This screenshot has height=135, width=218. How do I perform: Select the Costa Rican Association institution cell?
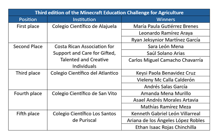pyautogui.click(x=84, y=56)
